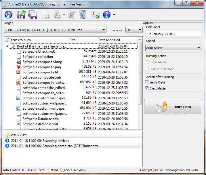Select Softpedia Database.odb file
Screen dimensions: 206x175
coord(41,119)
